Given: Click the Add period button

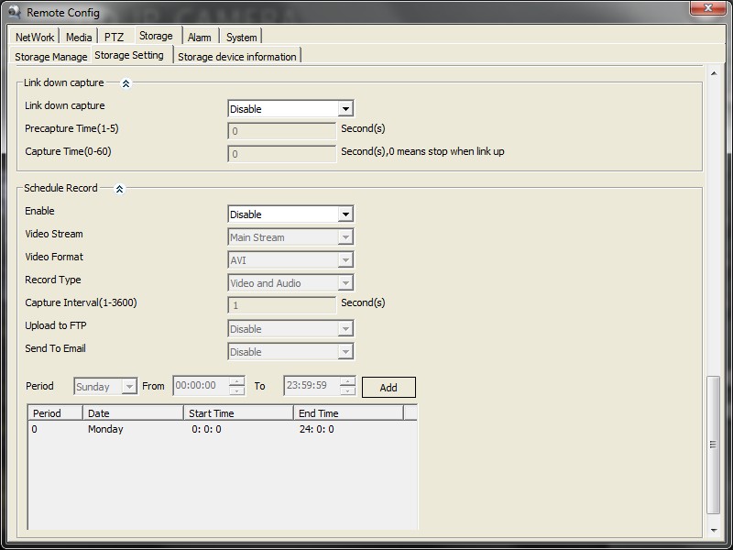Looking at the screenshot, I should [388, 387].
